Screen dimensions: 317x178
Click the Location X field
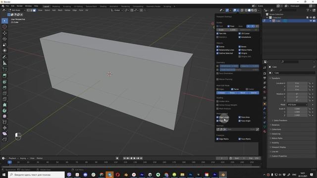pos(297,83)
